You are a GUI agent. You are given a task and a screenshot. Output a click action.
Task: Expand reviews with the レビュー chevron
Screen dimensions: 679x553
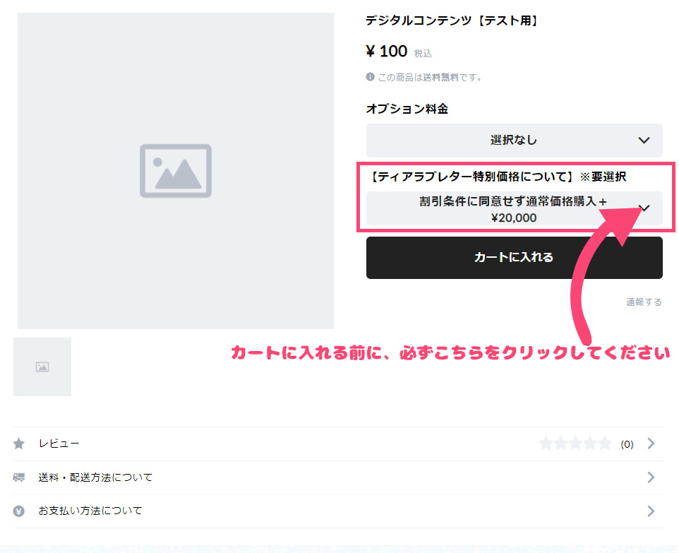[x=651, y=444]
